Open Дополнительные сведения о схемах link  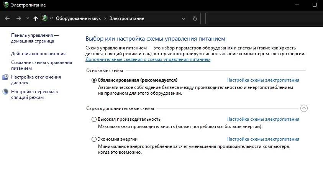coord(148,60)
